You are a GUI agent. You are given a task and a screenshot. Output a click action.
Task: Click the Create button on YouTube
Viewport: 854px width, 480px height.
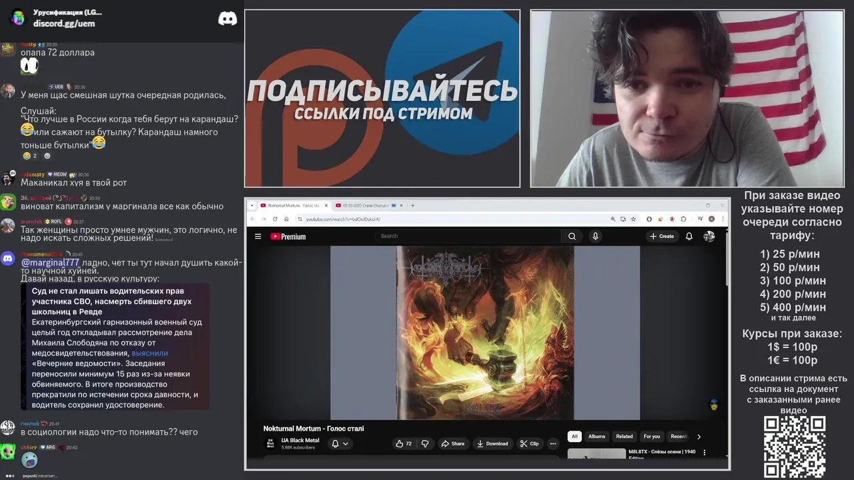662,236
